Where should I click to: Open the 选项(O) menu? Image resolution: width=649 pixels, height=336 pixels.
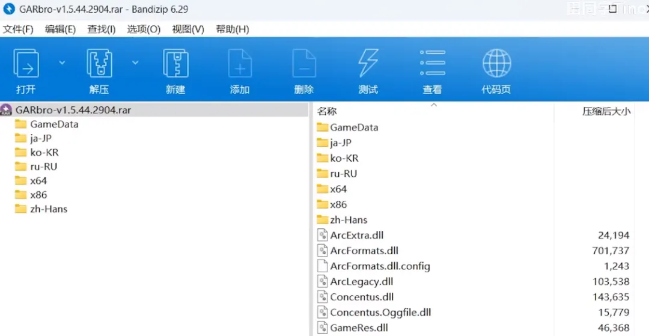pyautogui.click(x=144, y=29)
